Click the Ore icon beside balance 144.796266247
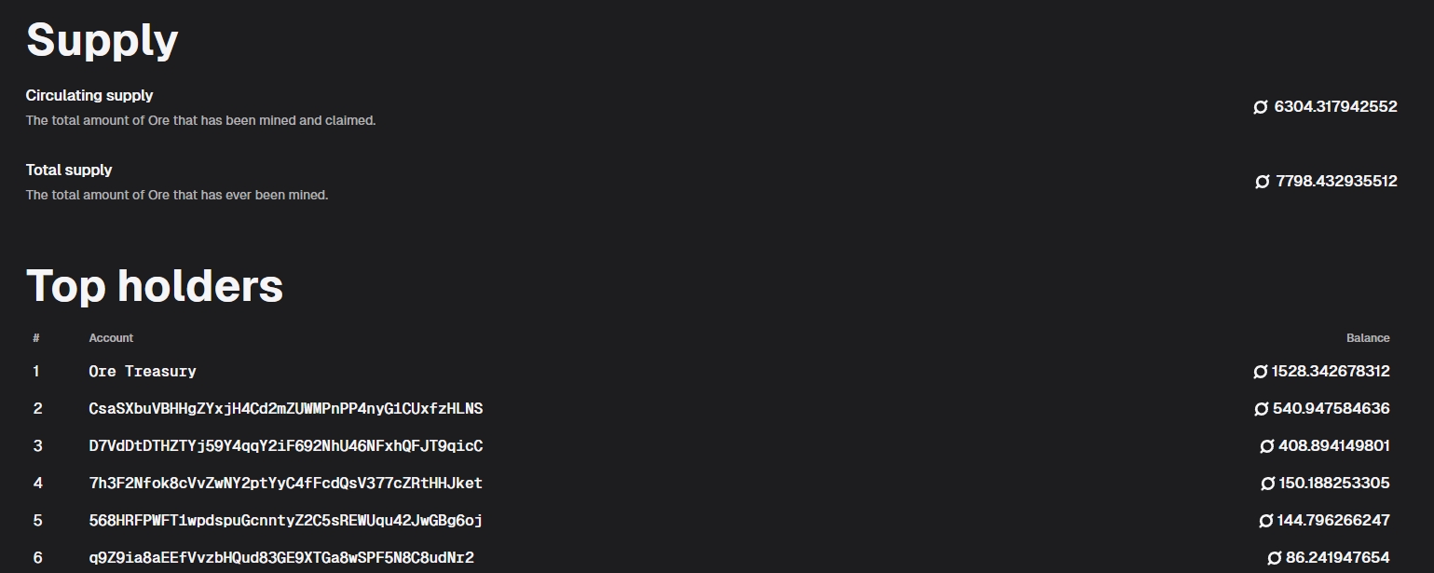 point(1266,521)
